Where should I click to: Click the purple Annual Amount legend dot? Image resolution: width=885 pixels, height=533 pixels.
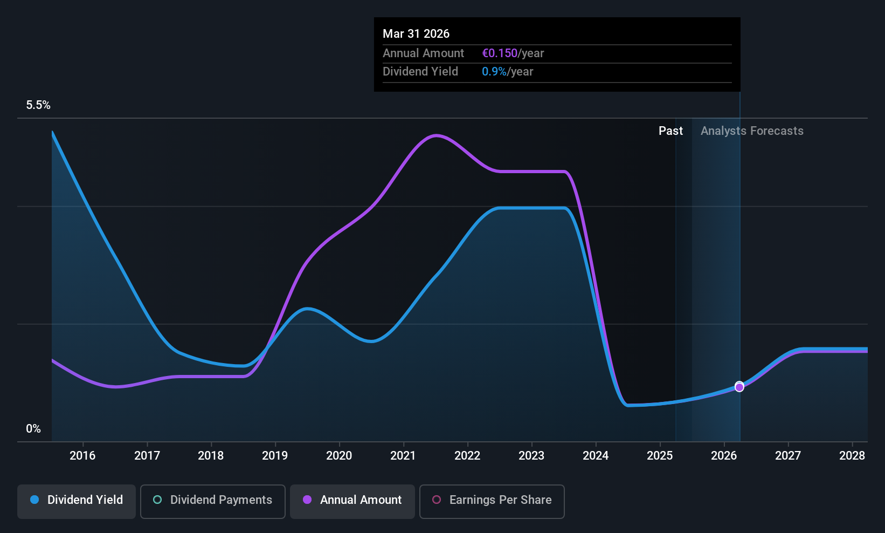(x=307, y=500)
